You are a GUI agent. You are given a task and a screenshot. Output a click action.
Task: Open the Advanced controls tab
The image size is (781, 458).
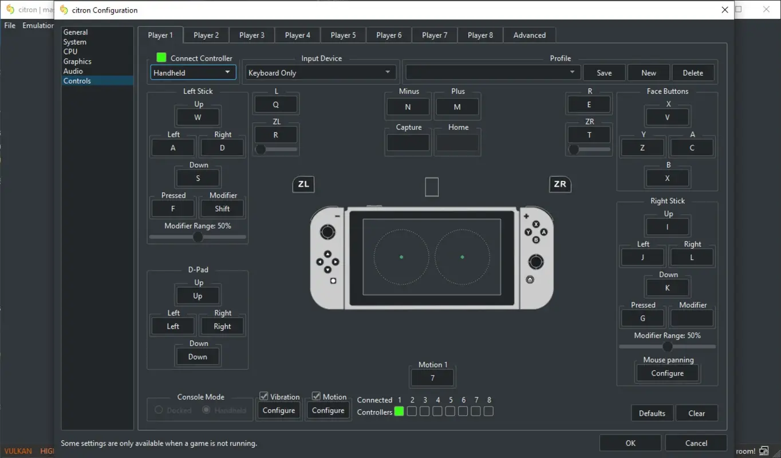pos(529,35)
